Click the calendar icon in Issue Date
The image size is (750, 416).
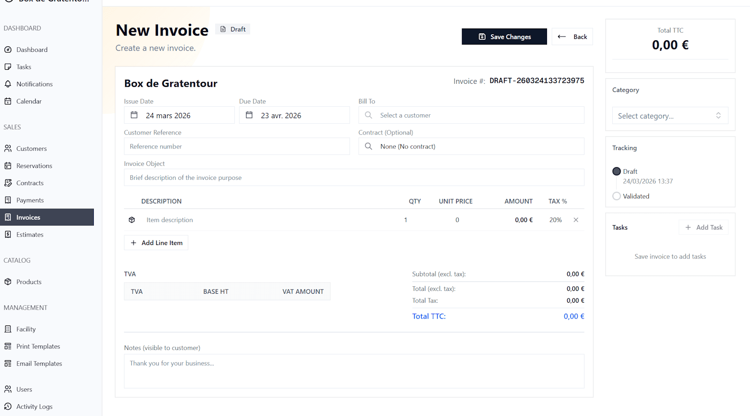(x=134, y=115)
